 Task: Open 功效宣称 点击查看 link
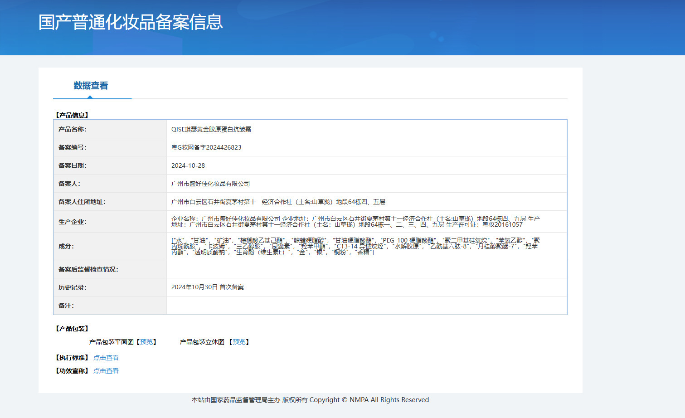click(106, 371)
